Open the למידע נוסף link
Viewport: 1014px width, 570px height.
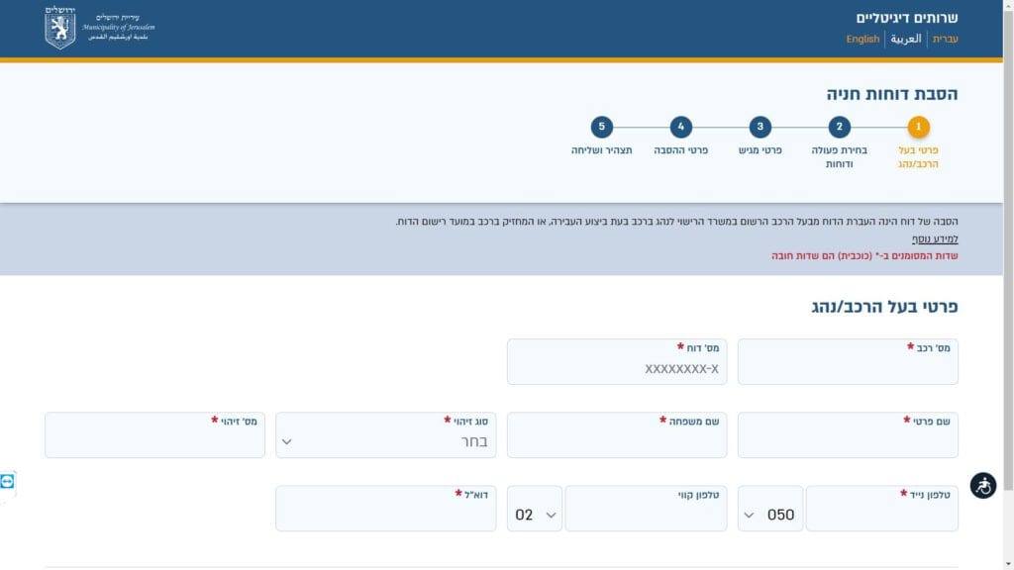(x=935, y=239)
